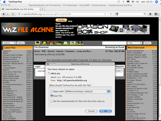Click the reload icon in the URL bar
Viewport: 161px width, 121px height.
111,14
